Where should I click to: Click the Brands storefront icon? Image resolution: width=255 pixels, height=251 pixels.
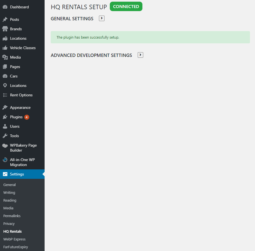(5, 29)
